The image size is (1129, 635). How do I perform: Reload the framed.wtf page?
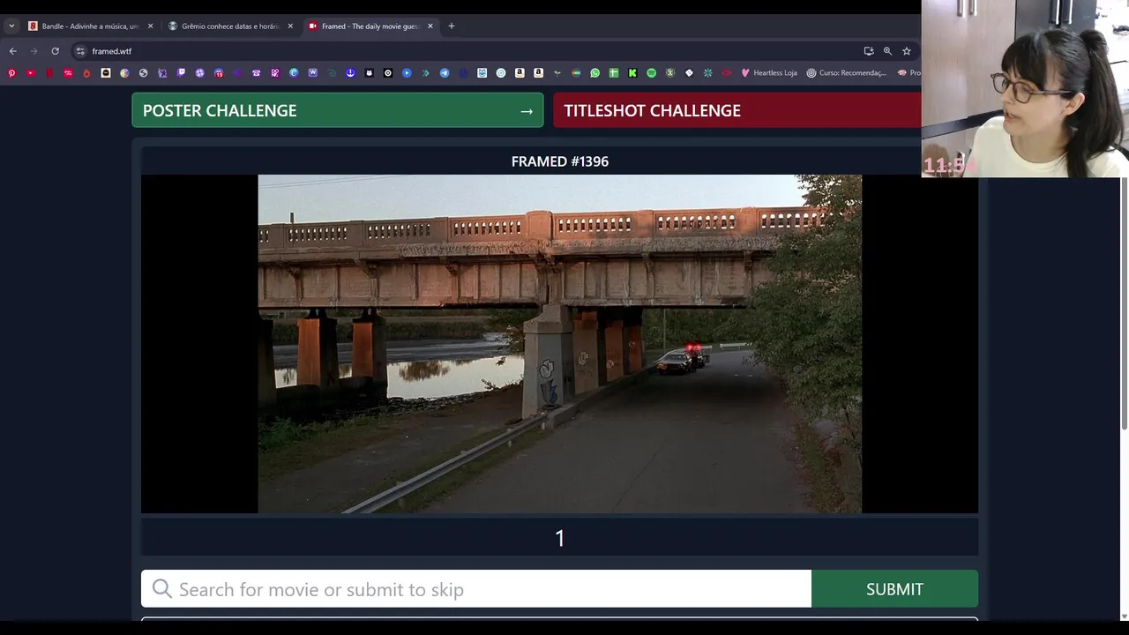(55, 51)
